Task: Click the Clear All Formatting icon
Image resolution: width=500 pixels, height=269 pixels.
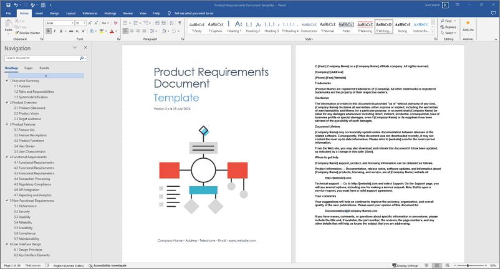Action: (115, 22)
